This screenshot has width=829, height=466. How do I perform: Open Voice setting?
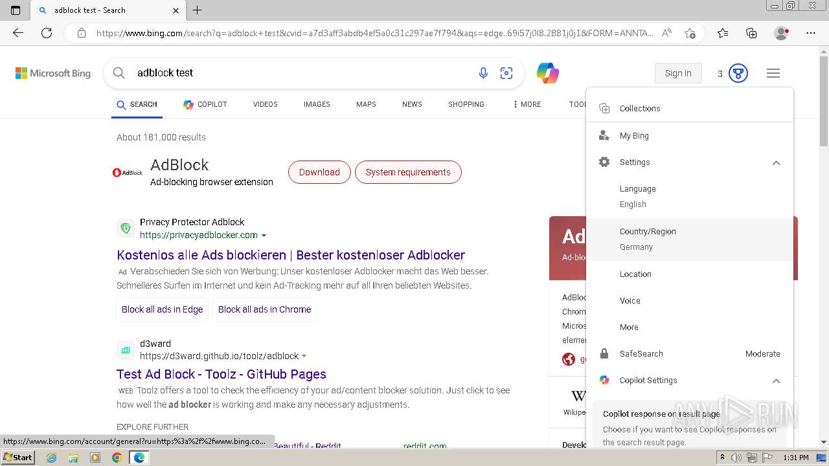click(690, 300)
